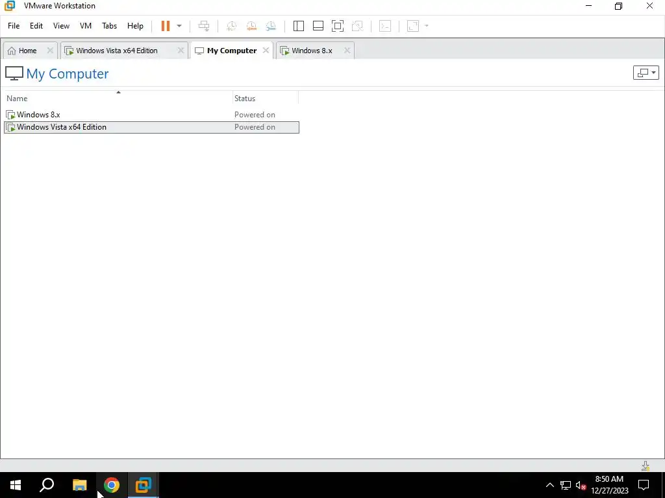Screen dimensions: 665x498
Task: Click Powered on status for Windows 8.x
Action: 255,115
